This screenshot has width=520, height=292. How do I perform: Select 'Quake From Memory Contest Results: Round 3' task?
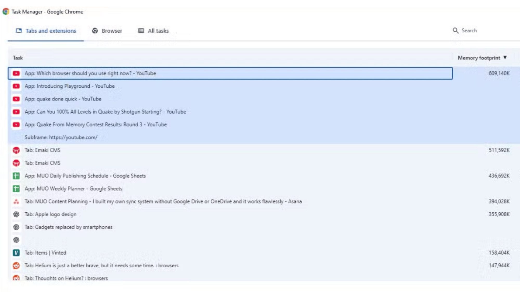(96, 125)
